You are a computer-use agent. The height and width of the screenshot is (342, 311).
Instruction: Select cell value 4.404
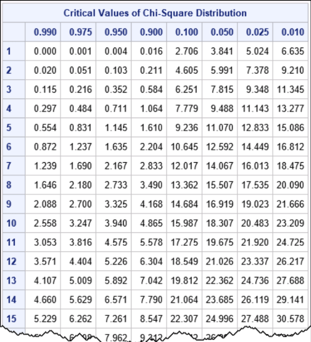click(x=81, y=261)
